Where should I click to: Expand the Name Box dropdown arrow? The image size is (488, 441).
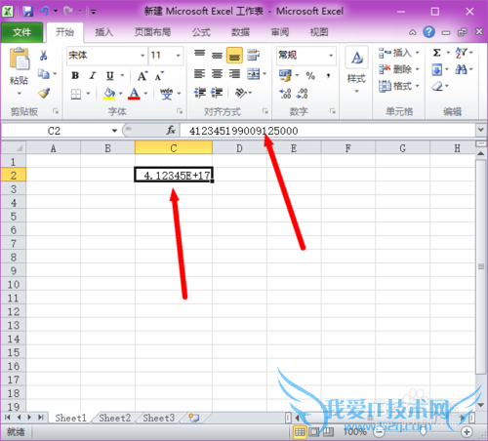click(x=114, y=131)
